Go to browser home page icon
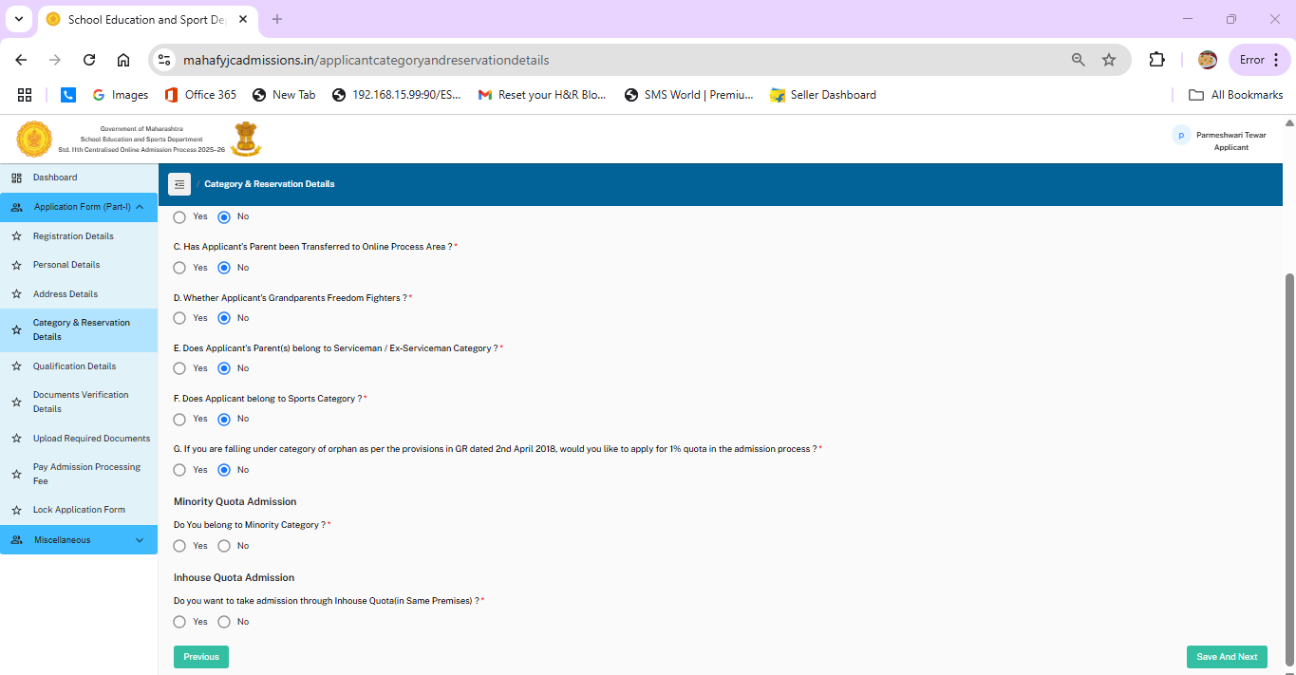The image size is (1296, 675). 123,60
